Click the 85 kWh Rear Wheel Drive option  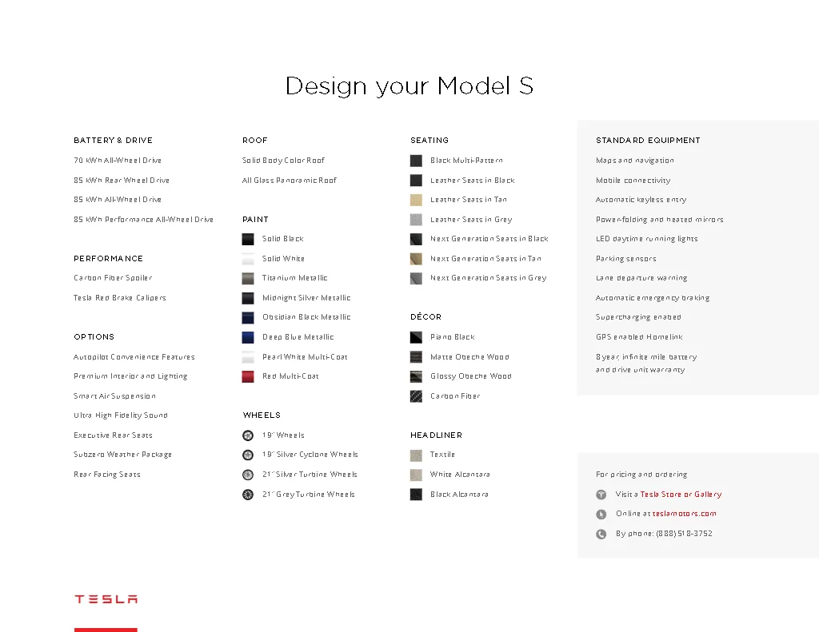tap(122, 180)
